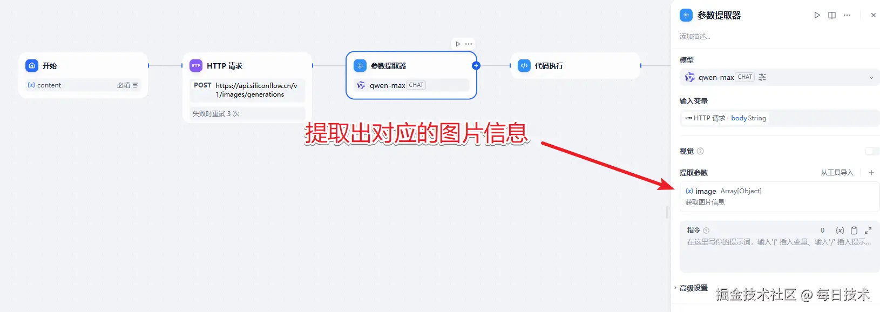Click node run icon above 参数提取器
The image size is (880, 312).
pyautogui.click(x=458, y=44)
